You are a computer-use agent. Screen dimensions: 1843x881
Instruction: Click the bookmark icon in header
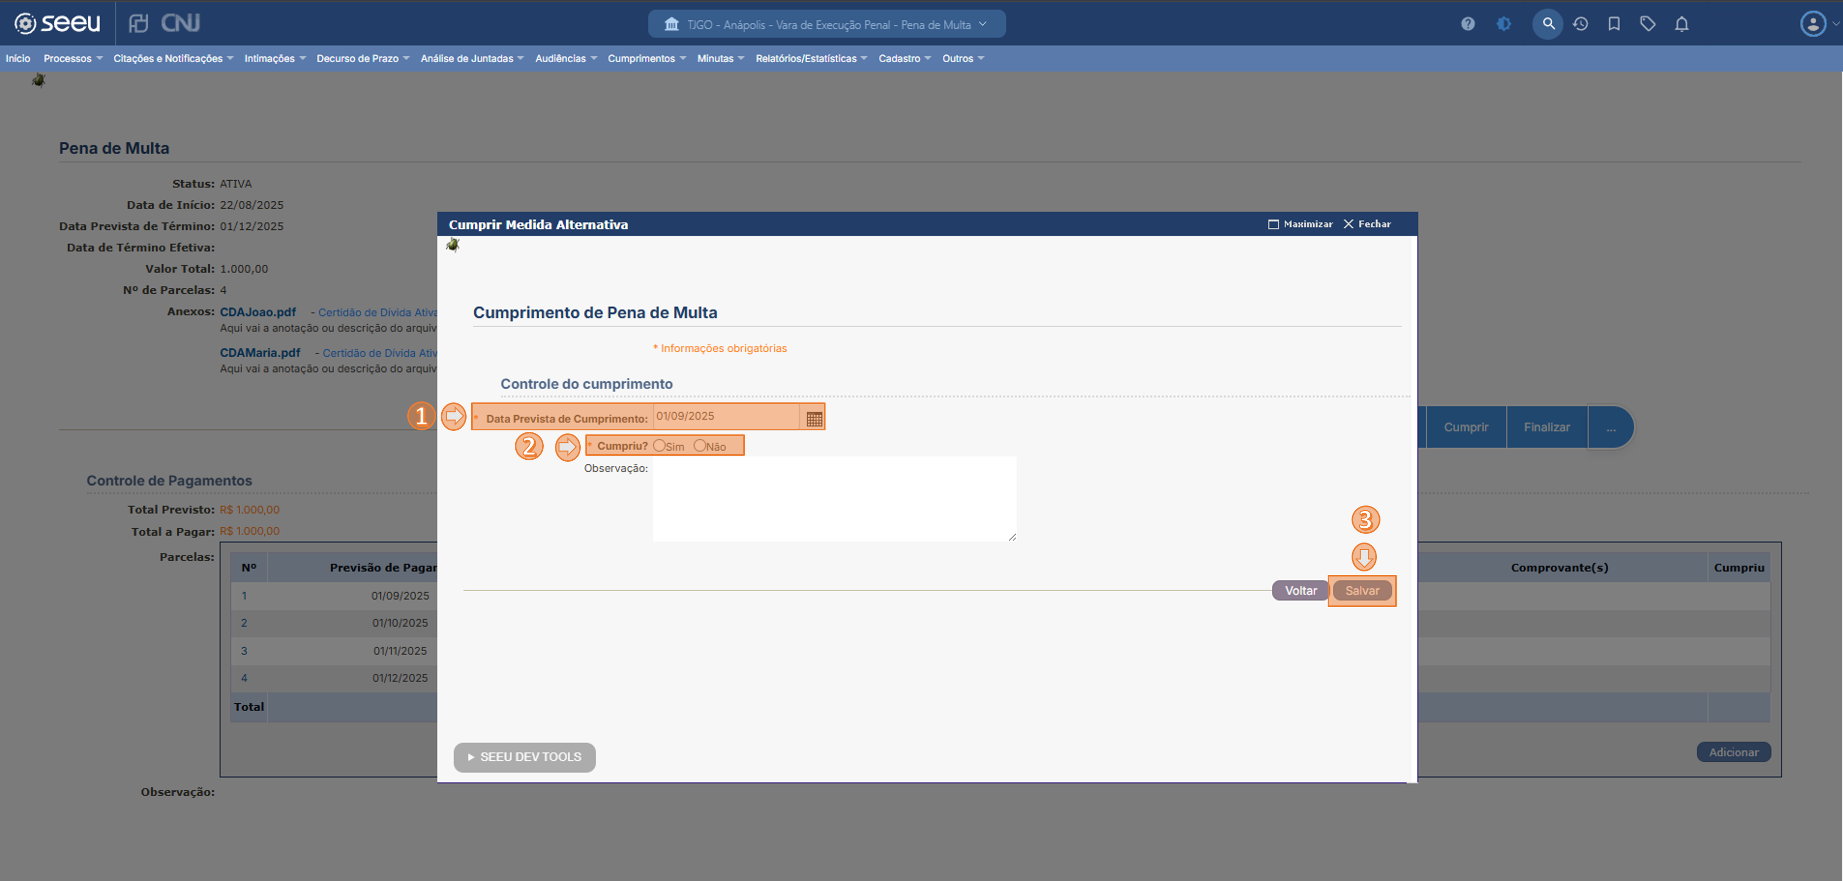tap(1614, 24)
